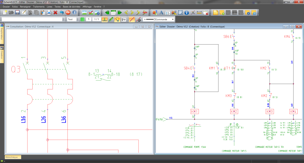Open the Fenêtre menu
The image size is (304, 163).
click(98, 7)
